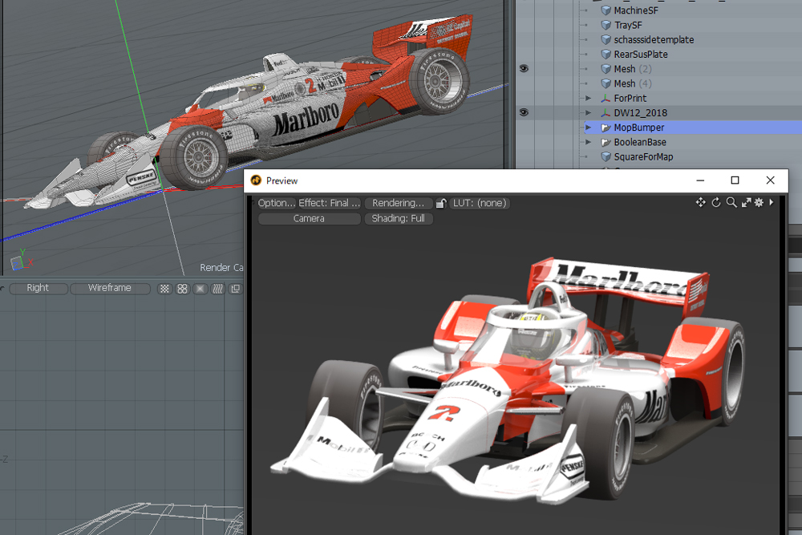Maximize the Preview window
This screenshot has height=535, width=802.
tap(735, 180)
